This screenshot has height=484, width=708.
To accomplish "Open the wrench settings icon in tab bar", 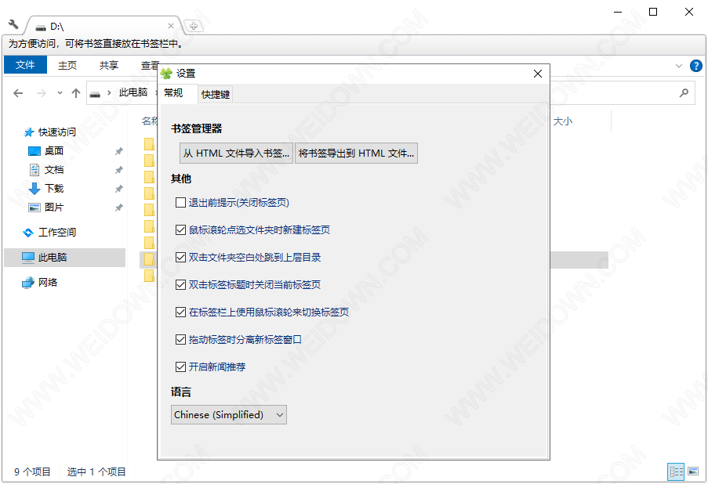I will 13,24.
